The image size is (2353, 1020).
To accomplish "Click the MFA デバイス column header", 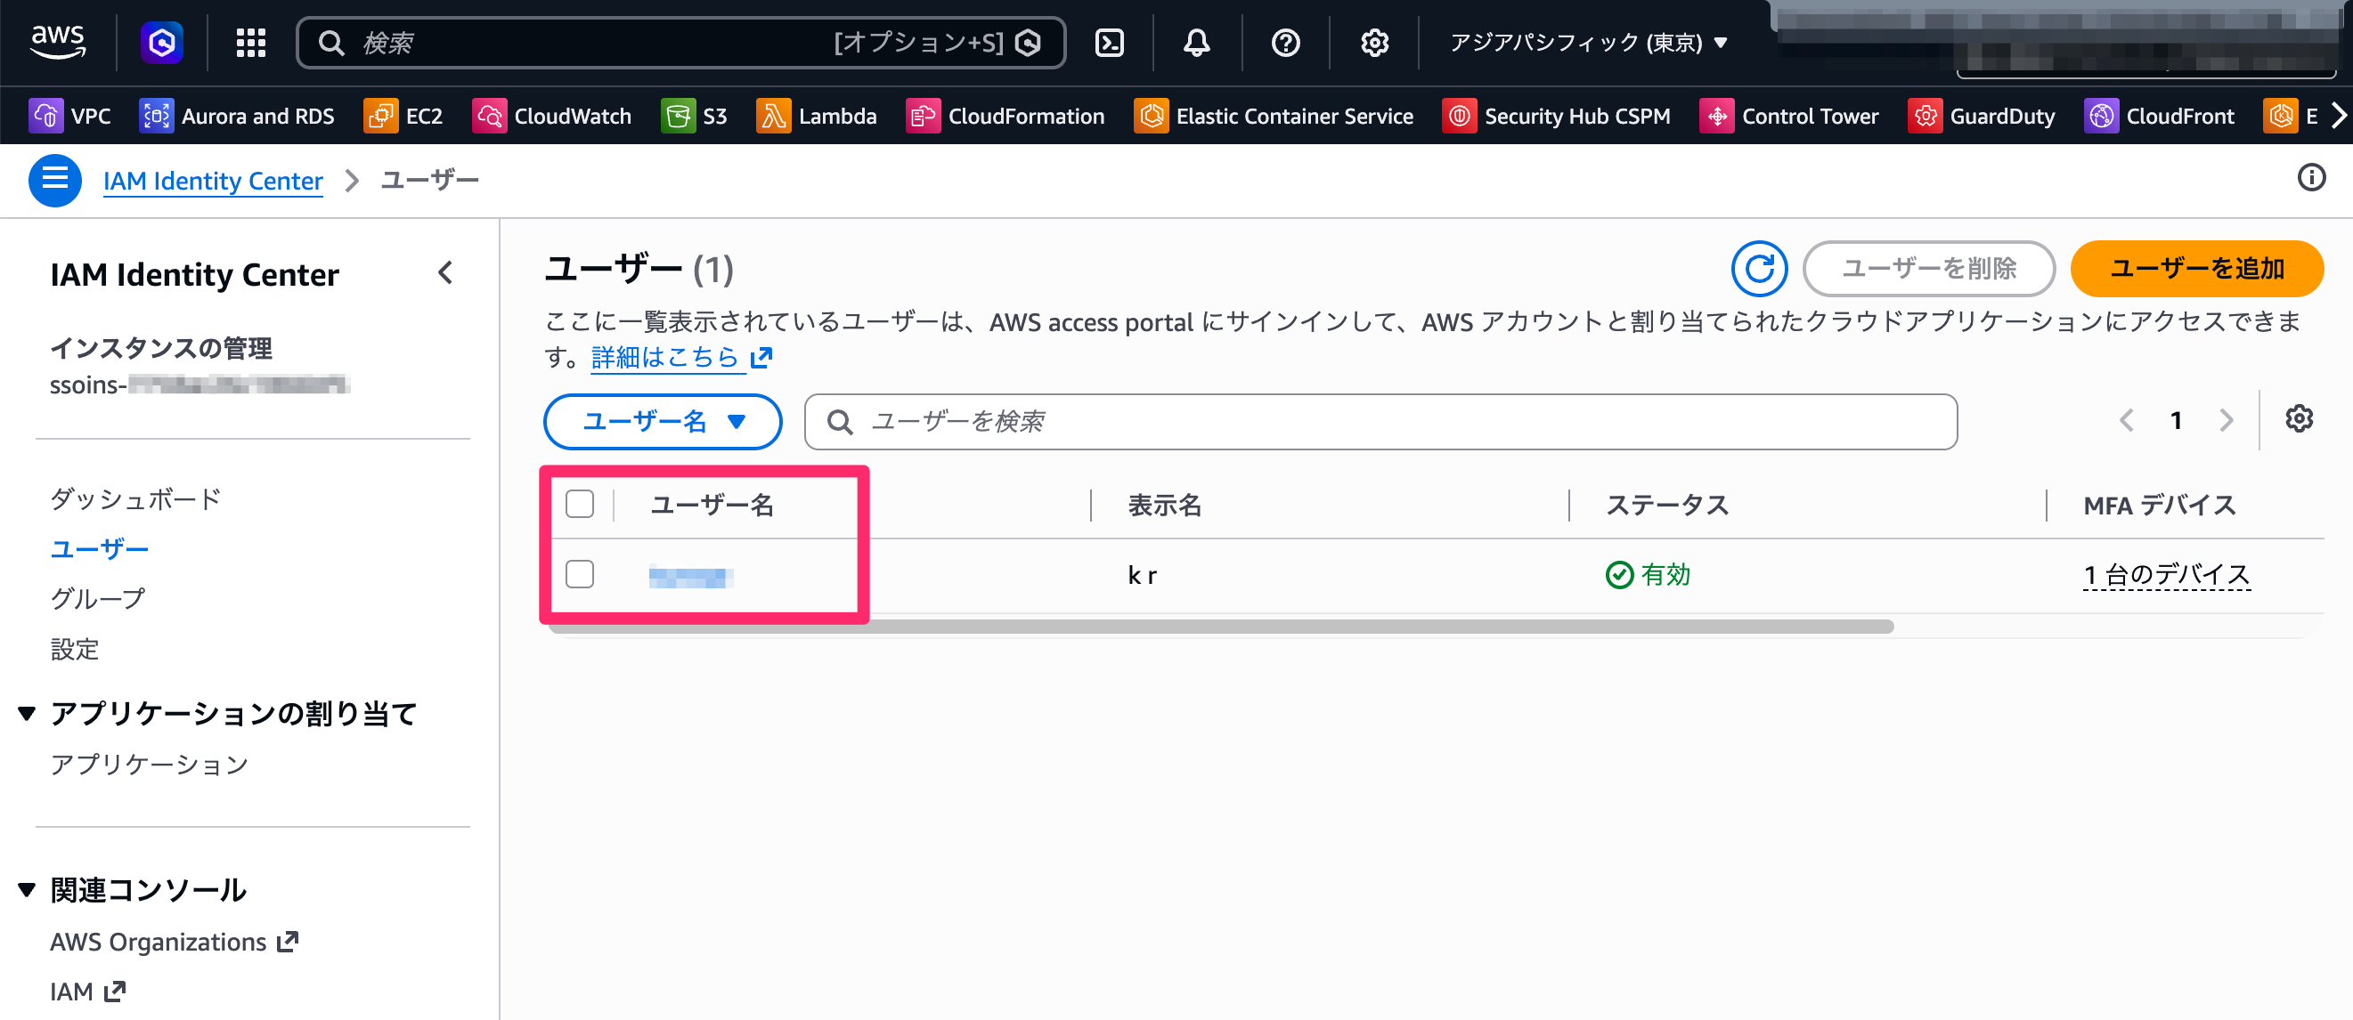I will (2160, 505).
